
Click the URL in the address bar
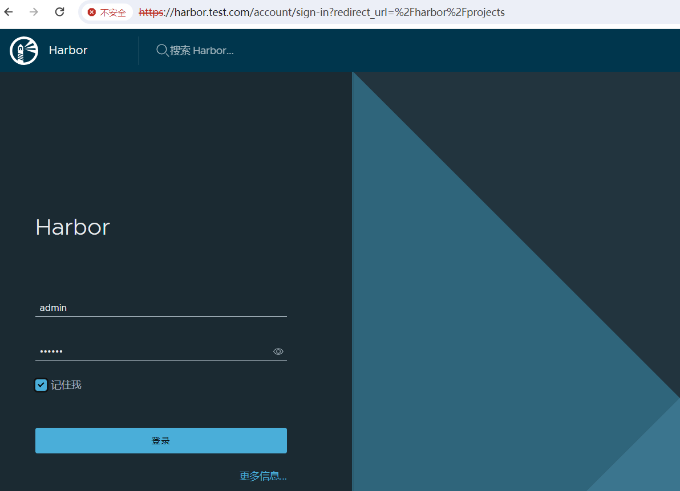click(x=321, y=12)
